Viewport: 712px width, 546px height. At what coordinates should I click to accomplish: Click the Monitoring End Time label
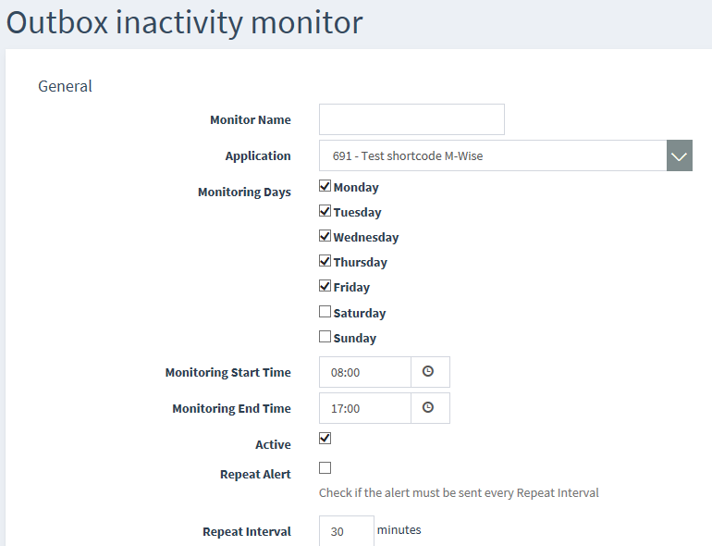231,409
